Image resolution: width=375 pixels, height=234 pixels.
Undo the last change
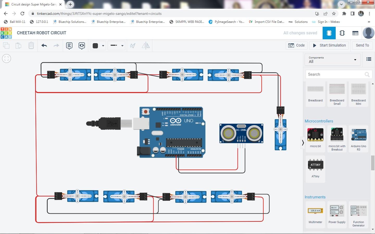(x=44, y=45)
